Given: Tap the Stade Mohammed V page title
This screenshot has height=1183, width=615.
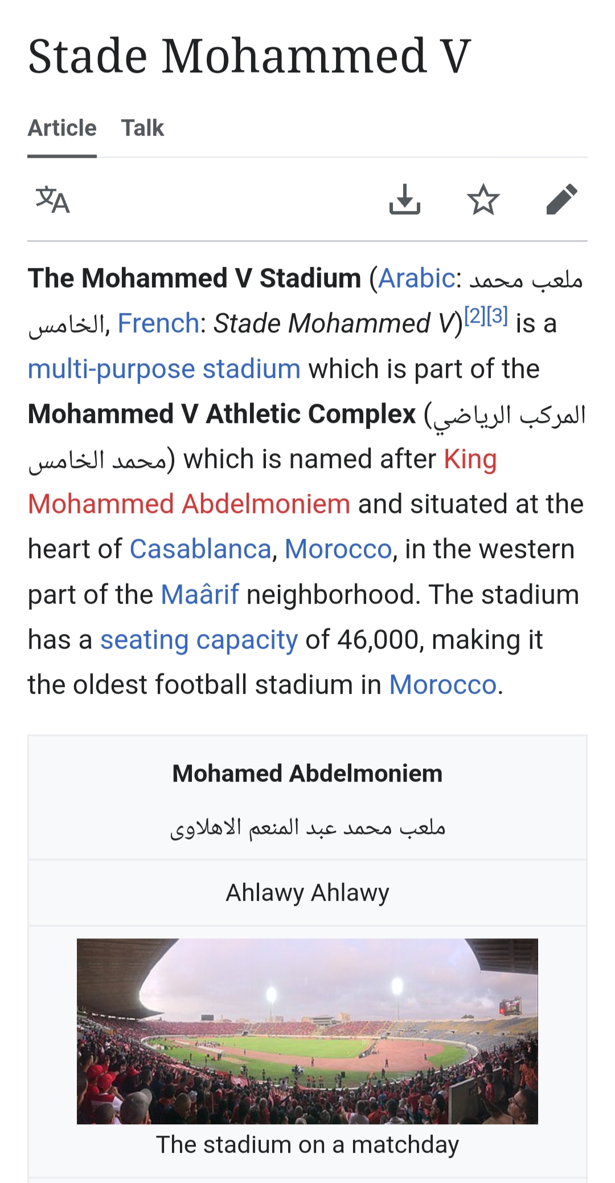Looking at the screenshot, I should 249,56.
